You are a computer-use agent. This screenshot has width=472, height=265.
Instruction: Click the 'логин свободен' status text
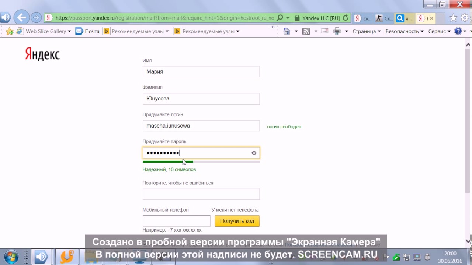284,127
